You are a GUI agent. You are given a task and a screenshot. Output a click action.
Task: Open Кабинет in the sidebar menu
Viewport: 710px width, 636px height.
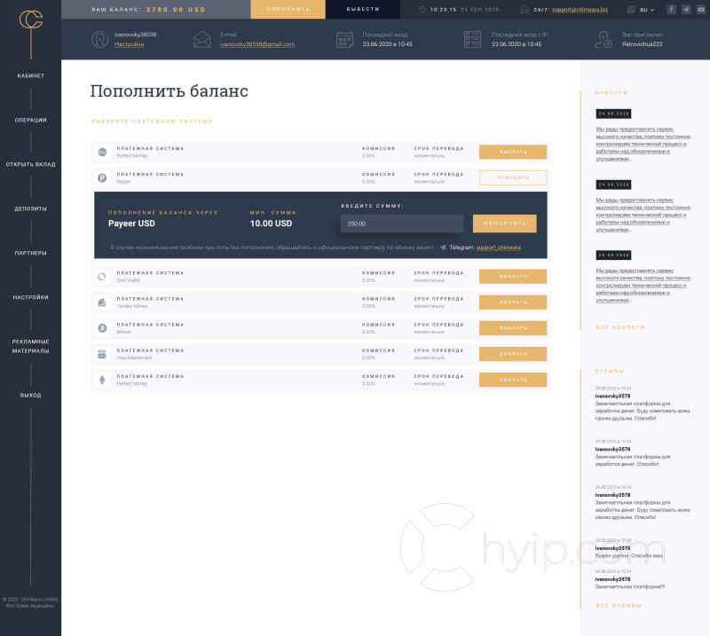click(31, 76)
